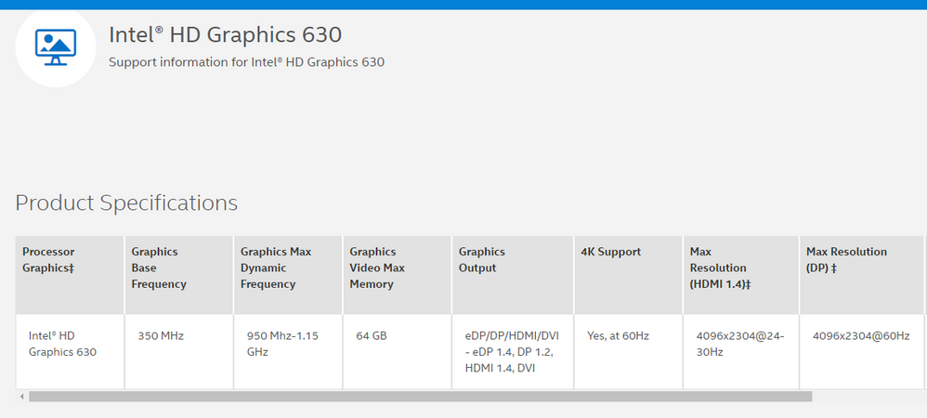Click the Product Specifications heading
Image resolution: width=927 pixels, height=418 pixels.
126,202
